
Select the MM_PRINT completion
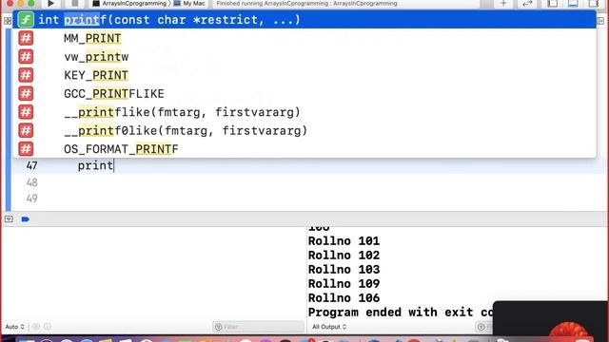pos(304,38)
